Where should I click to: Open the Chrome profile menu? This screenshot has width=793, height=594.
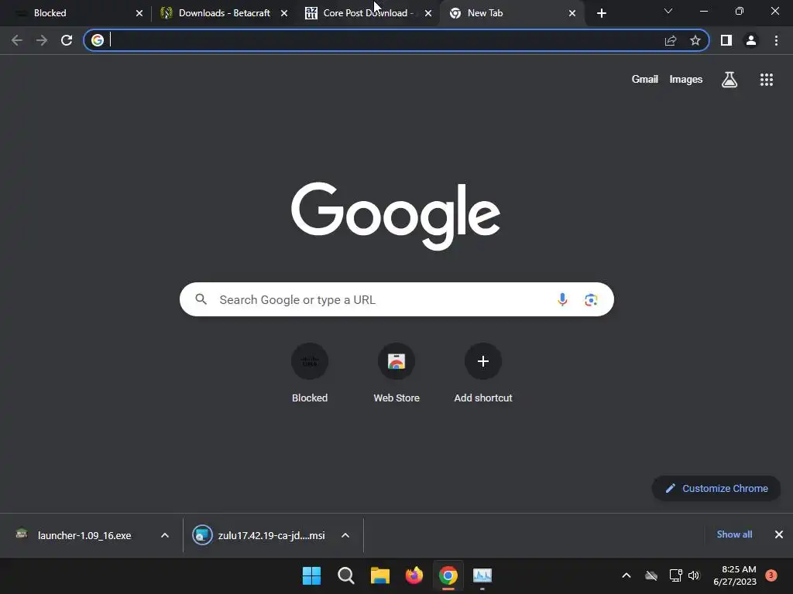tap(751, 40)
